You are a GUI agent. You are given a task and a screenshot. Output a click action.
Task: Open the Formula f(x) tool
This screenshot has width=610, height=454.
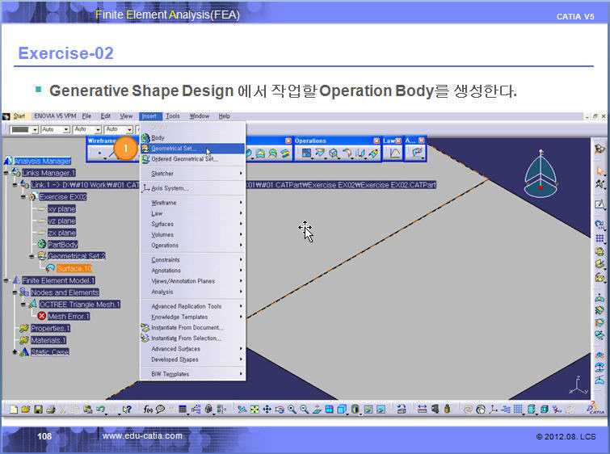[x=148, y=410]
